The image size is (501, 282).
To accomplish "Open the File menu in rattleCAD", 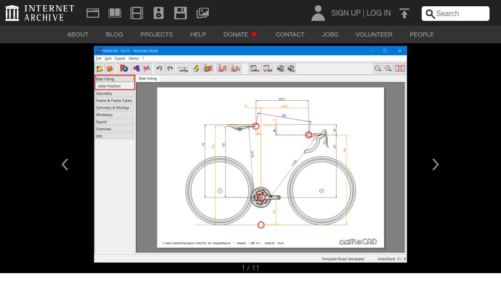I will (99, 58).
